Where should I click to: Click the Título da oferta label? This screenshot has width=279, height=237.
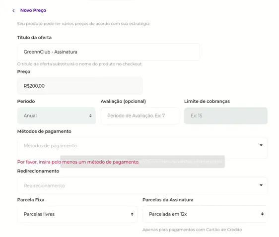click(x=34, y=38)
